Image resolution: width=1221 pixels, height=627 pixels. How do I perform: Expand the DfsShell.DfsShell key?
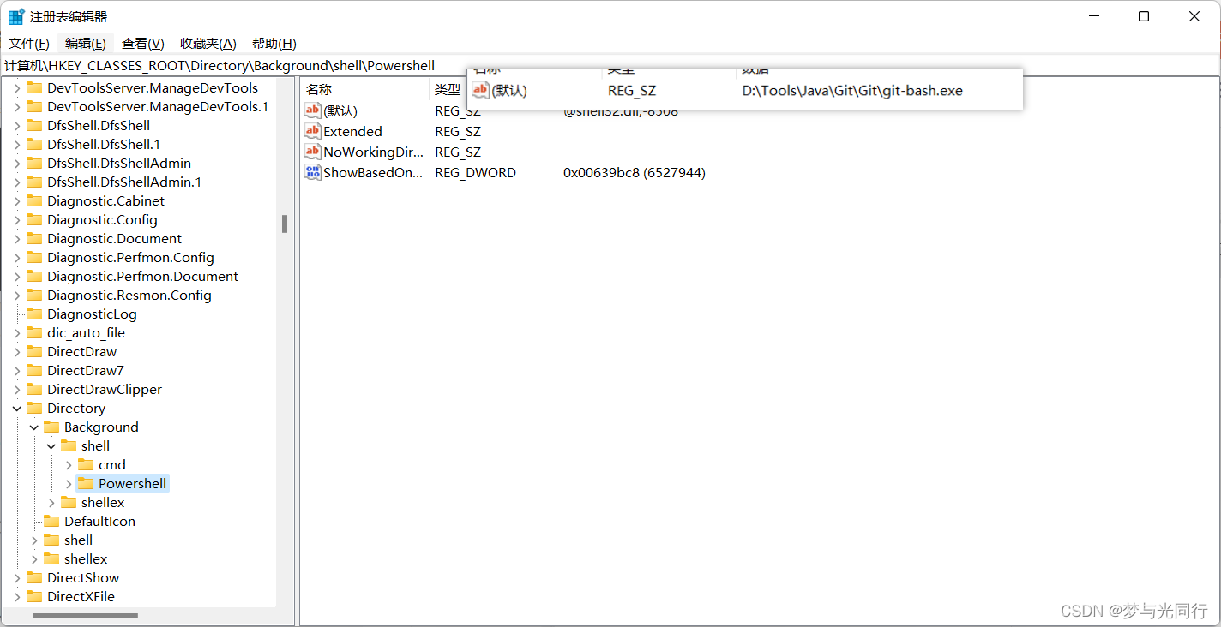17,126
